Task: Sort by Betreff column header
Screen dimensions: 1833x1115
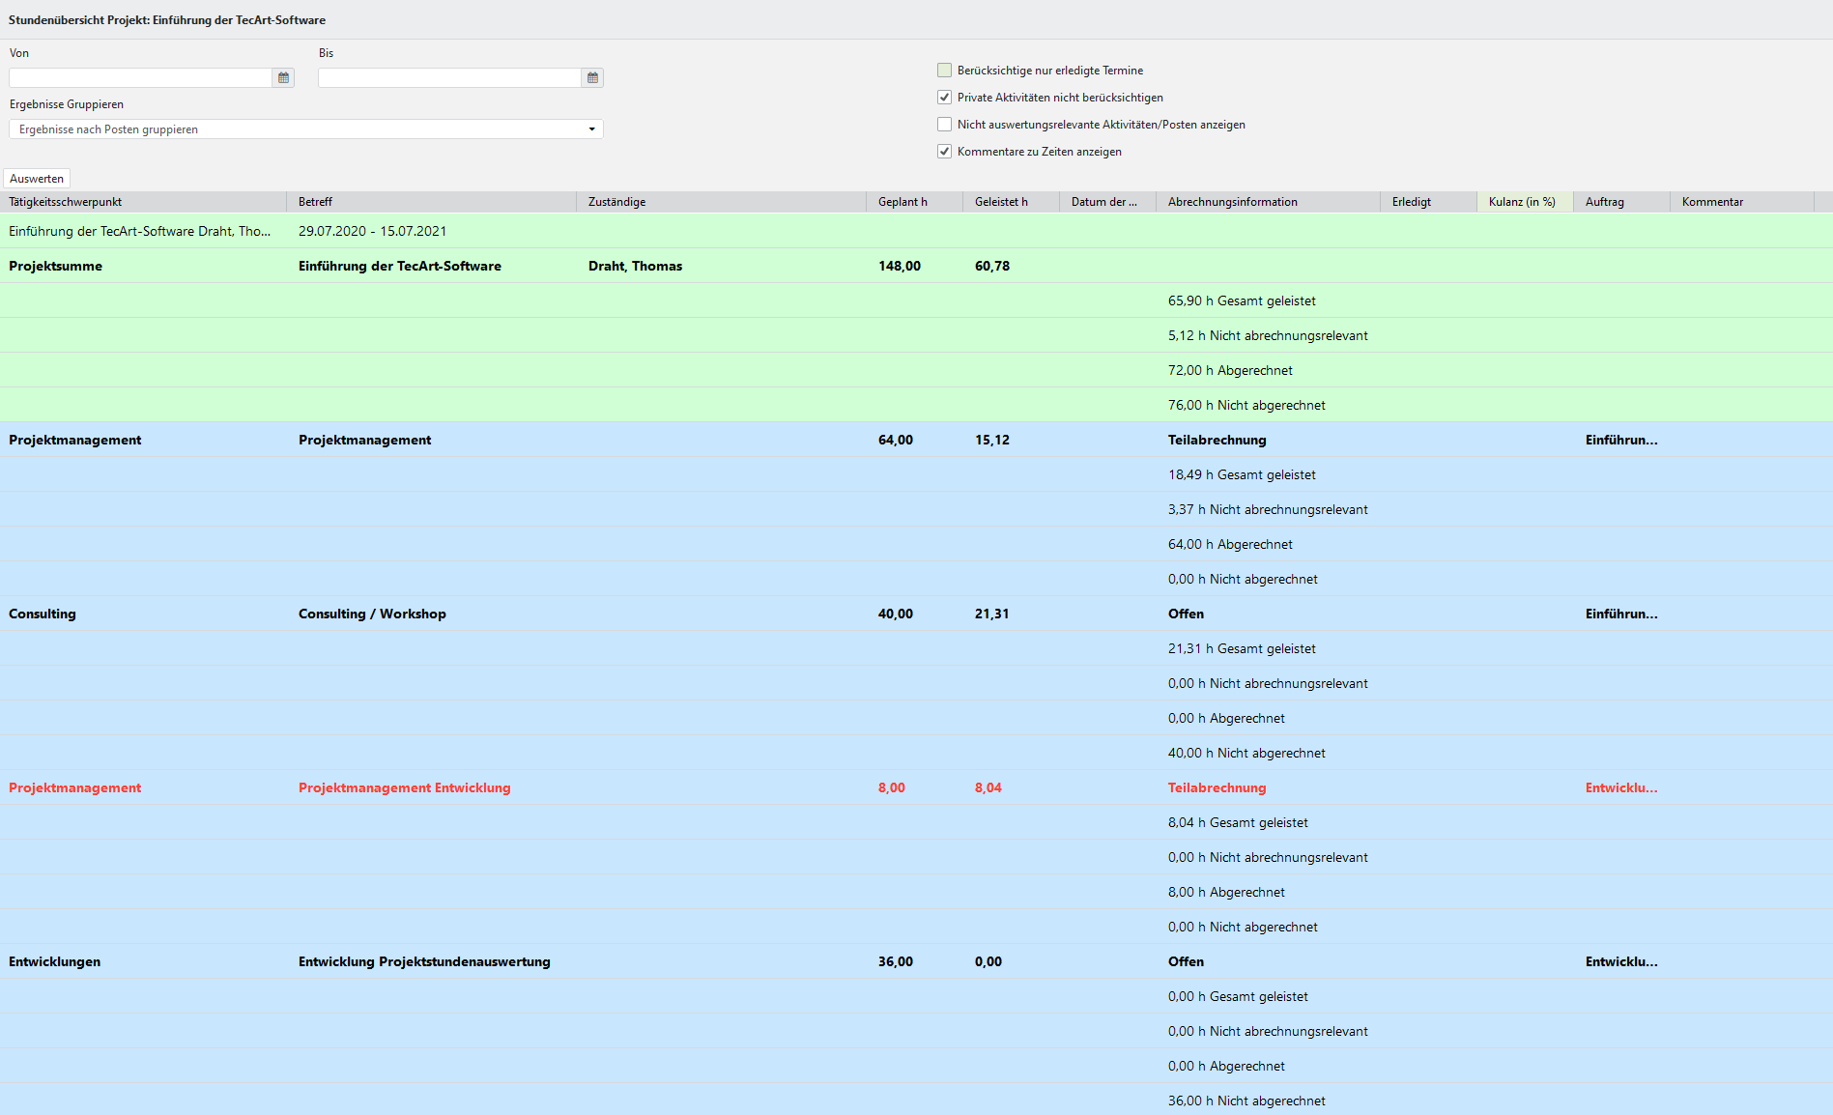Action: tap(431, 202)
